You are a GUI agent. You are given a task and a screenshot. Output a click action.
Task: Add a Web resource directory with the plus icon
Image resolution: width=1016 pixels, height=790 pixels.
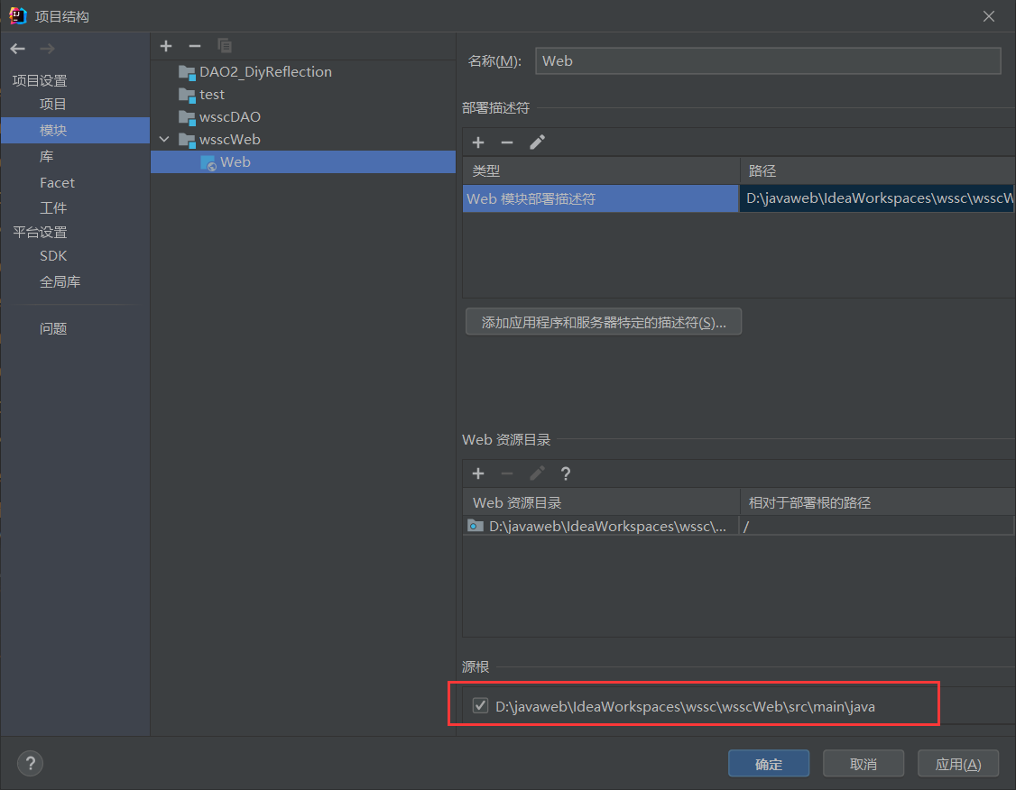click(478, 473)
